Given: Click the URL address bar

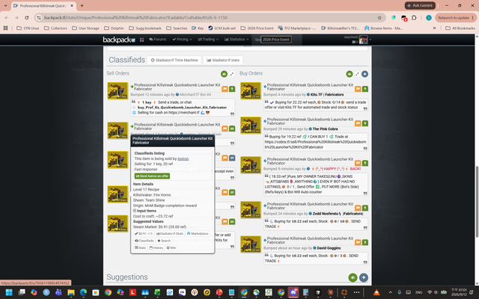Looking at the screenshot, I should [208, 18].
